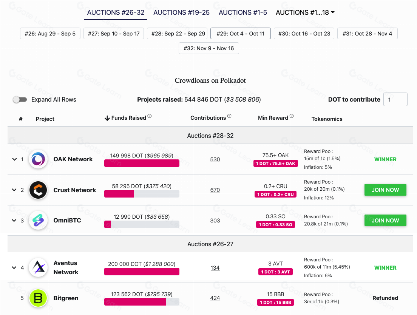Click the OAK Network project logo
Viewport: 417px width, 315px height.
point(38,159)
